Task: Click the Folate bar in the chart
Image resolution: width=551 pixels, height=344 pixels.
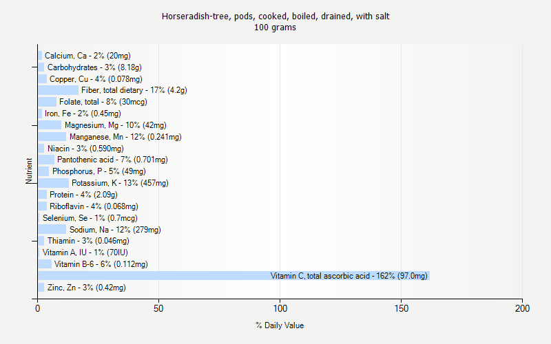Action: (x=47, y=102)
